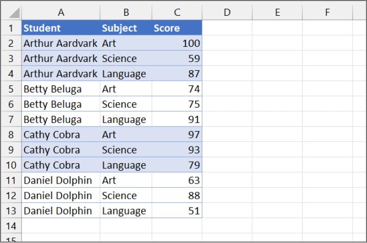Click Daniel Dolphin's Language subject cell
The image size is (367, 243).
pyautogui.click(x=126, y=211)
